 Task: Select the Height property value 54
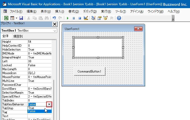coord(39,42)
